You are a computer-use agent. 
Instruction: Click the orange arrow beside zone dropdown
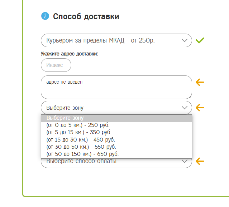pyautogui.click(x=200, y=108)
